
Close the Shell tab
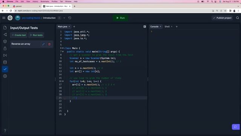(x=172, y=26)
